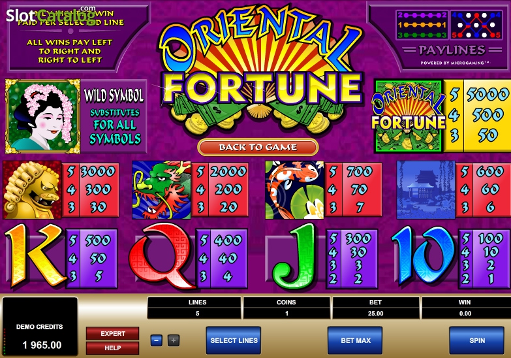Screen dimensions: 511x358
Task: Click Back To Game button
Action: (258, 147)
